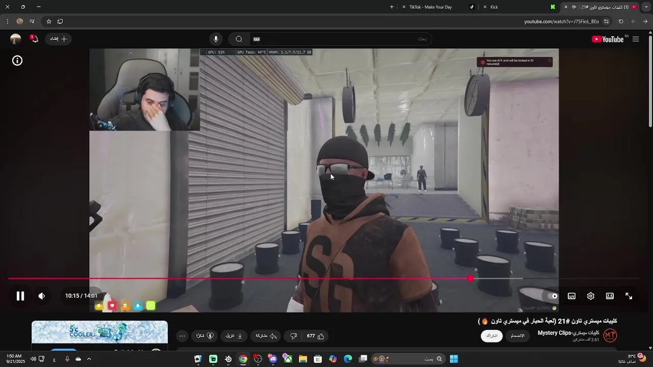Toggle the autoplay switch in the player
Viewport: 653px width, 367px height.
pos(553,296)
